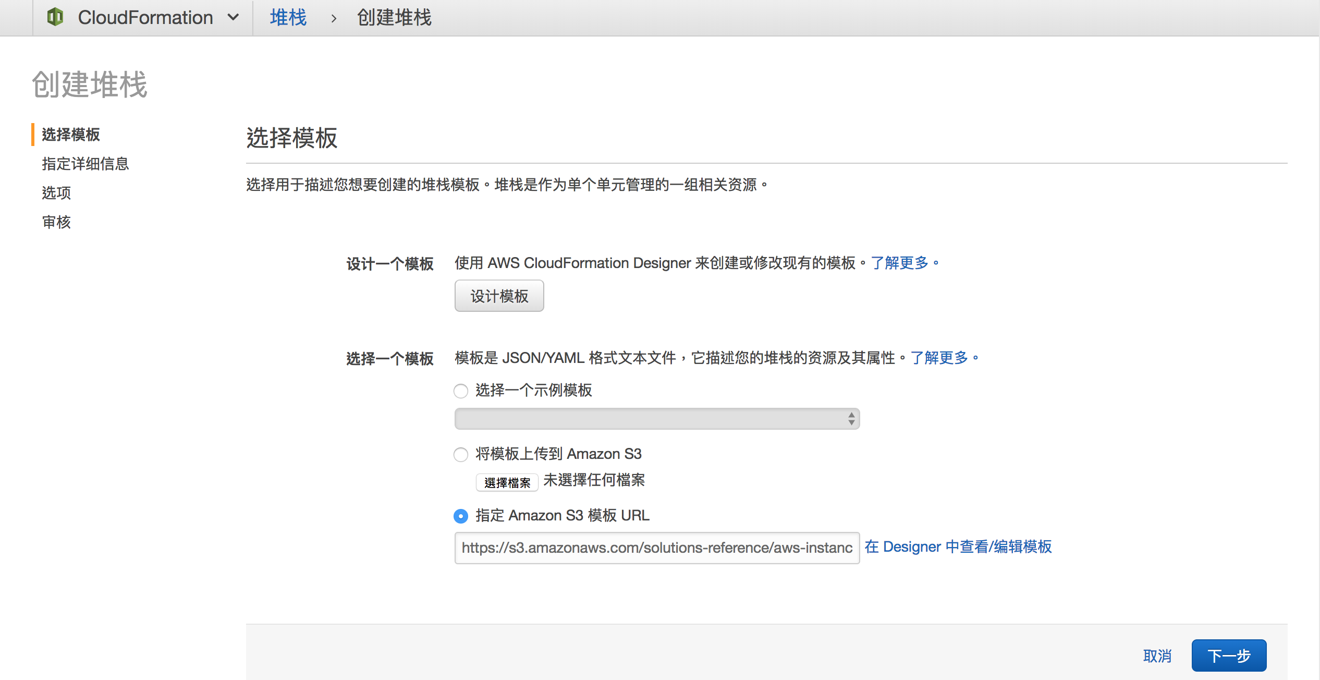Select the 指定 Amazon S3 模板 URL radio

tap(461, 516)
